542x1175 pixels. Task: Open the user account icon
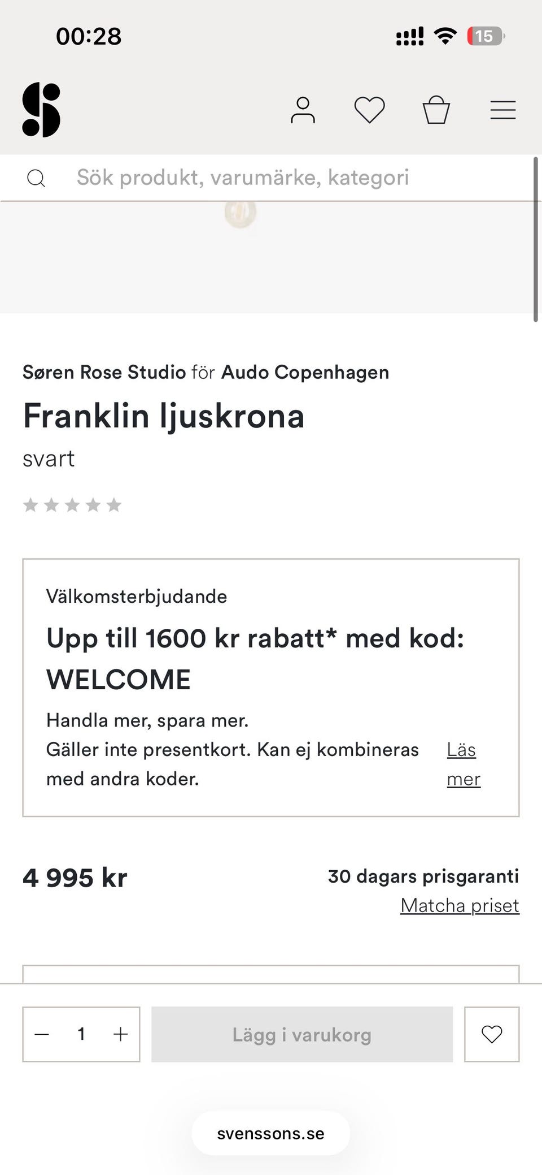coord(303,110)
